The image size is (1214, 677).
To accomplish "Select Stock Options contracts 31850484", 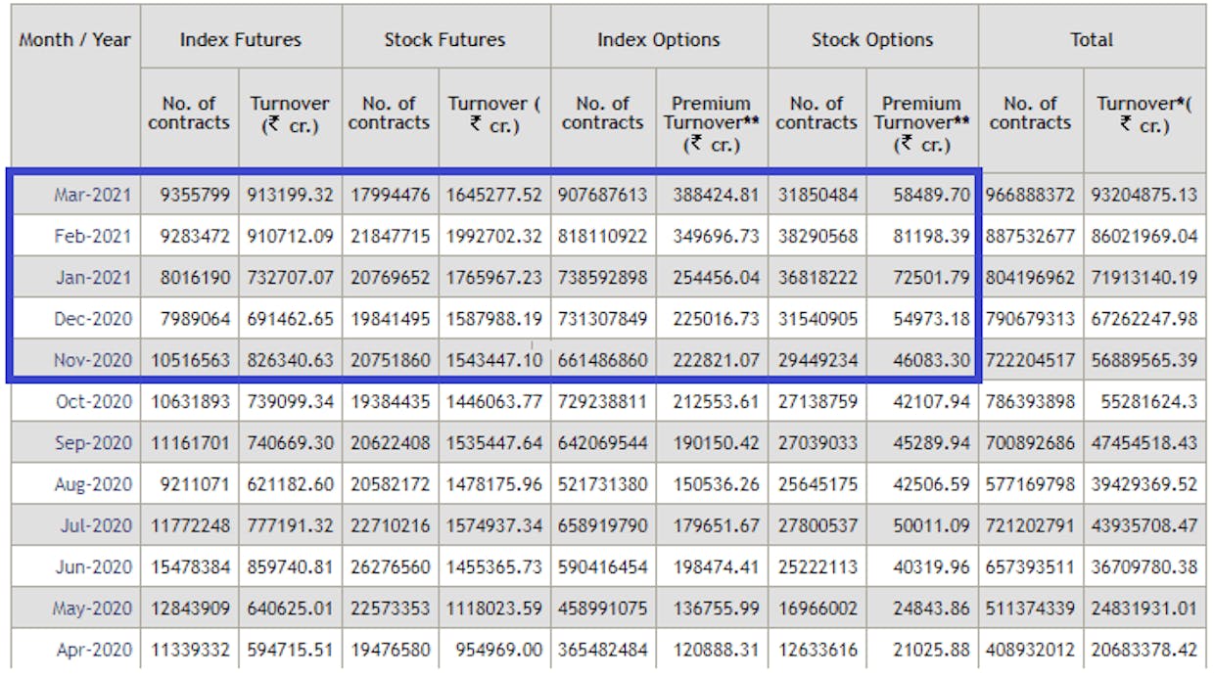I will coord(817,195).
